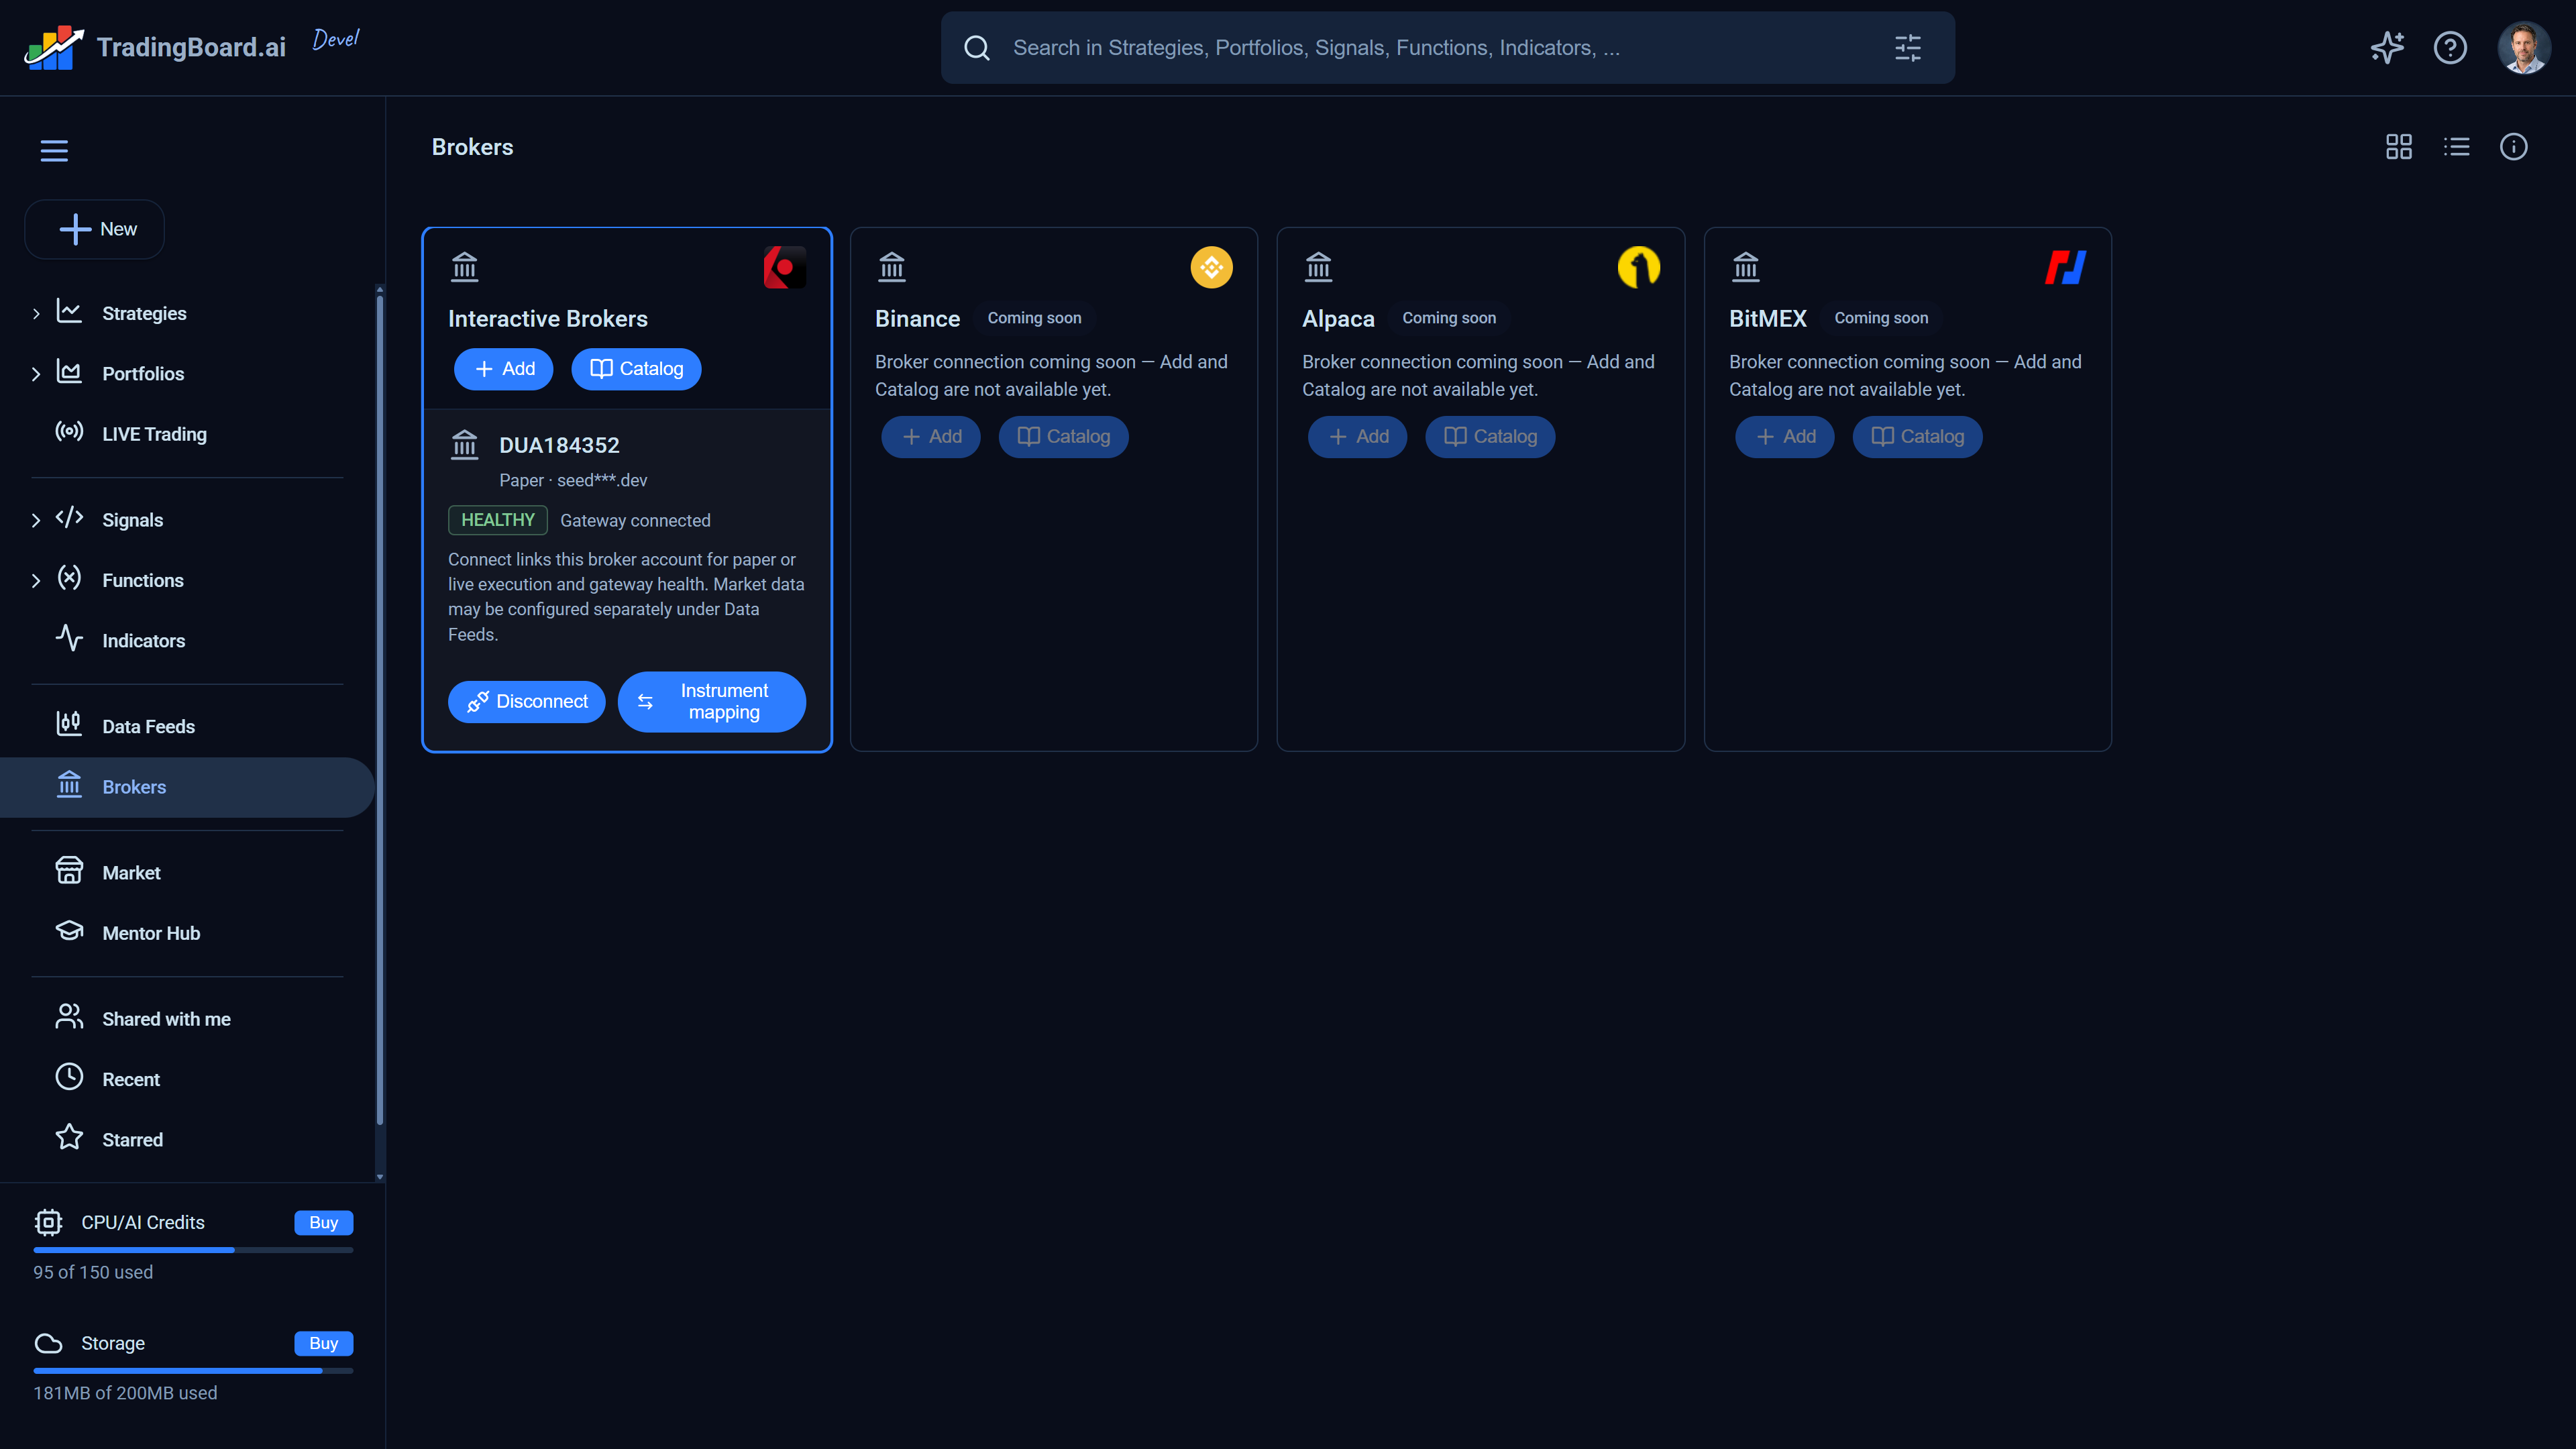Click the bank icon on Interactive Brokers card
The width and height of the screenshot is (2576, 1449).
(465, 267)
